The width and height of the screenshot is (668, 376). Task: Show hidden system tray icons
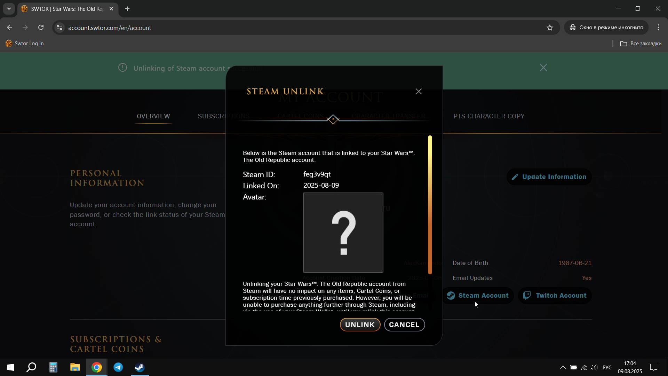coord(563,367)
